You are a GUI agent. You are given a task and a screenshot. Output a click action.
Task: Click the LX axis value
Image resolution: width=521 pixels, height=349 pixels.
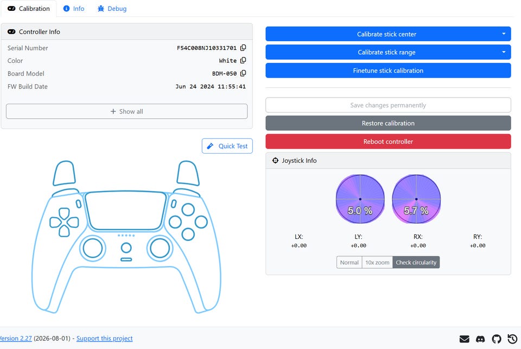(298, 246)
